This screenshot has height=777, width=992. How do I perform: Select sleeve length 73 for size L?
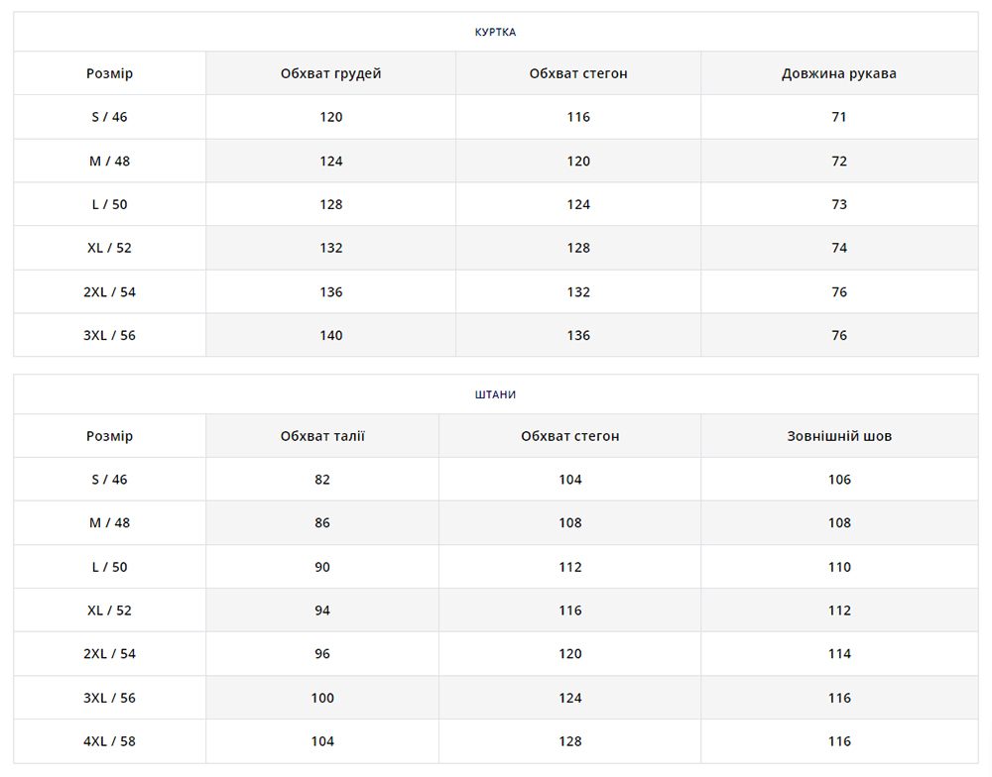coord(838,204)
